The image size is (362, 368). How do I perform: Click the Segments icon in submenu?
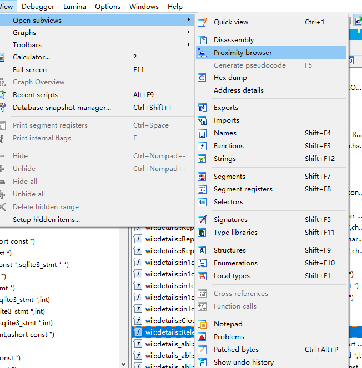[x=202, y=177]
